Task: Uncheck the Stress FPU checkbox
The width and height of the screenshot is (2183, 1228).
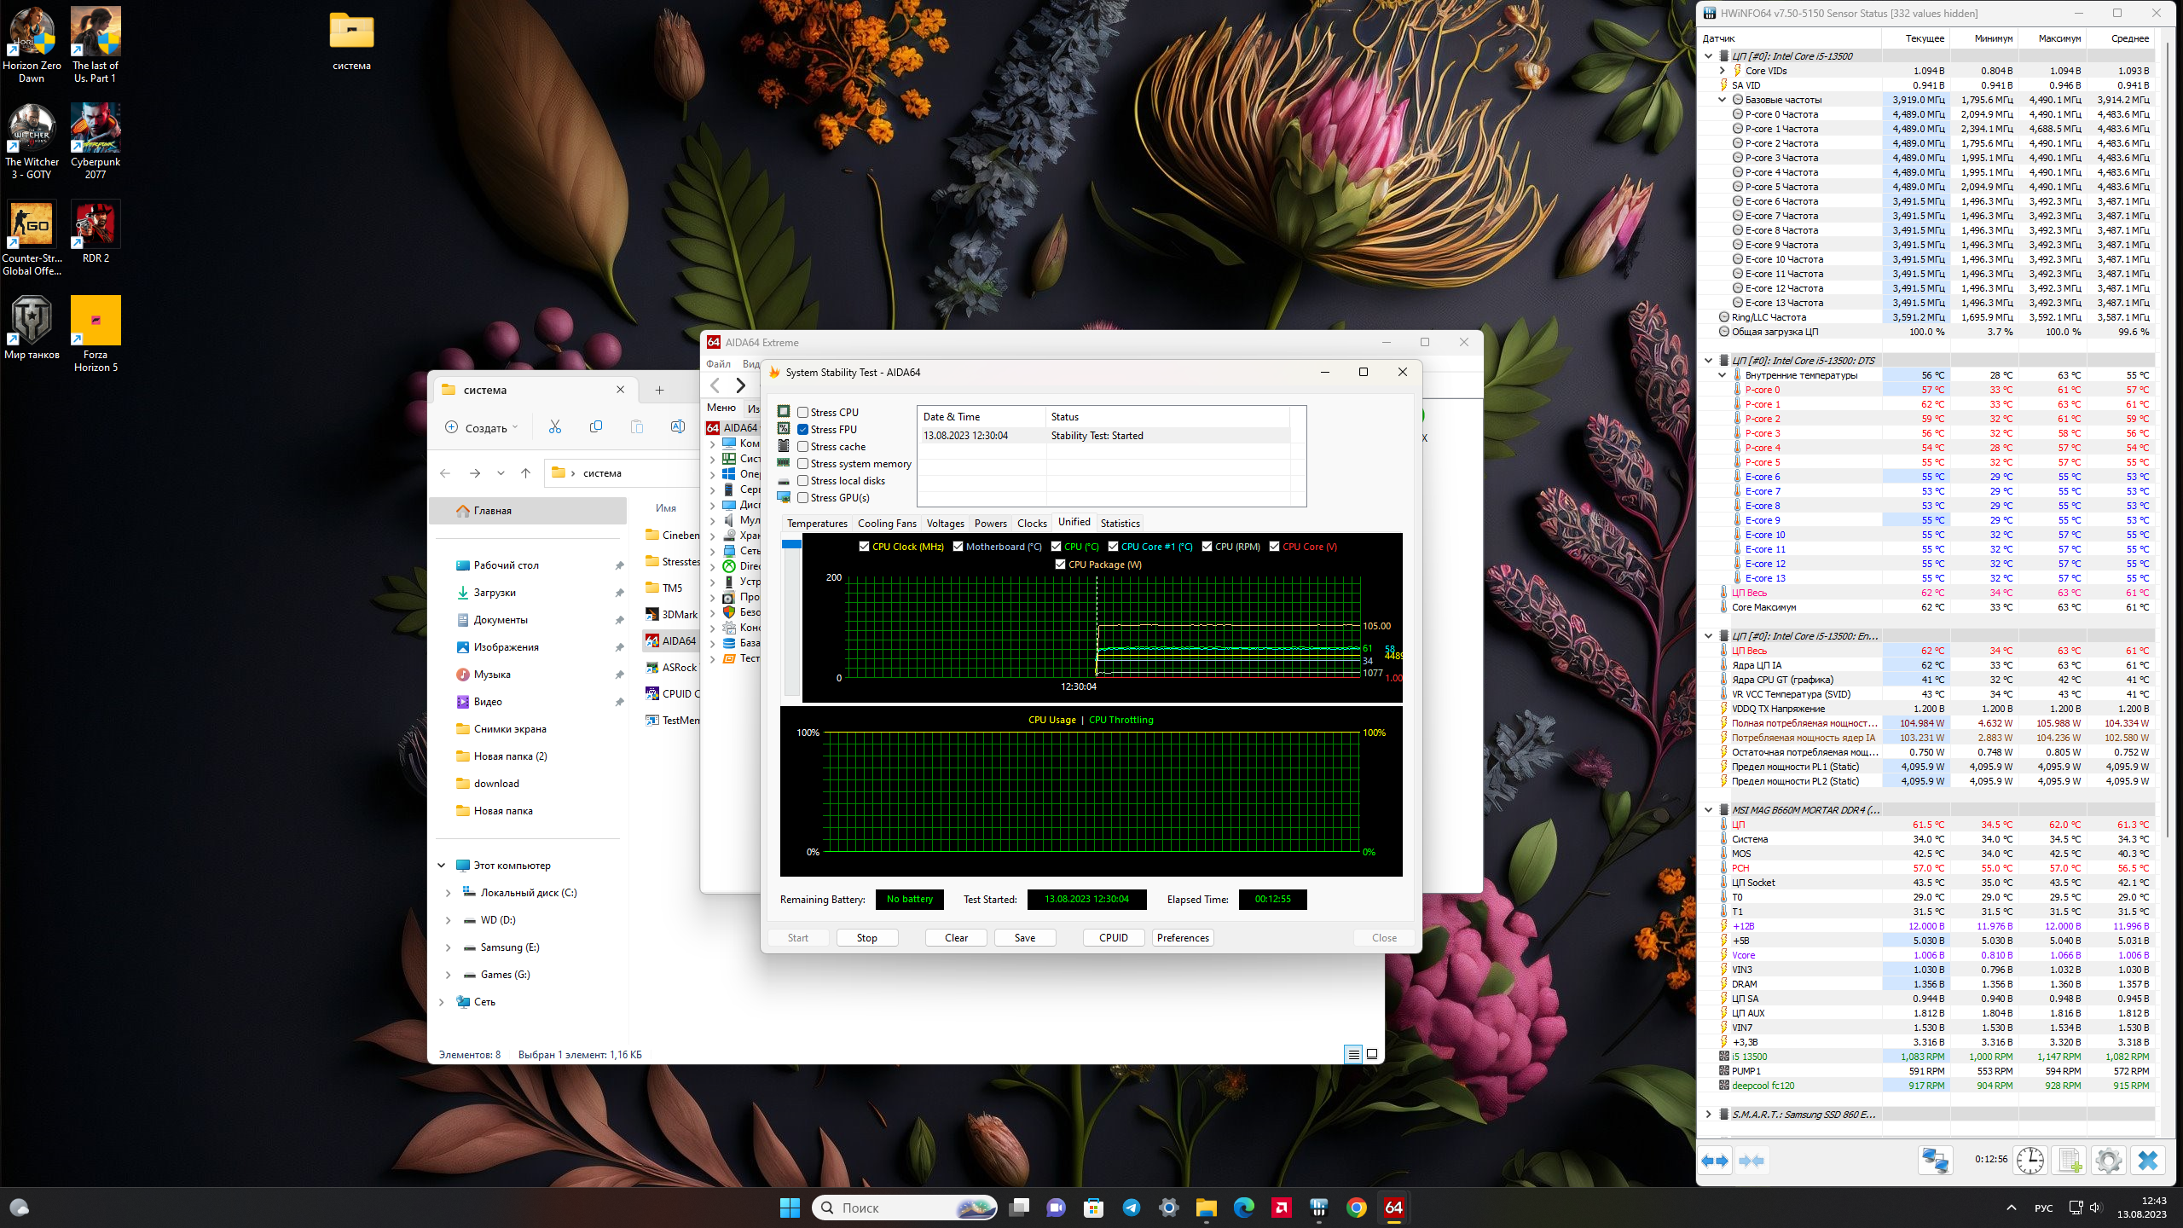Action: click(x=802, y=430)
